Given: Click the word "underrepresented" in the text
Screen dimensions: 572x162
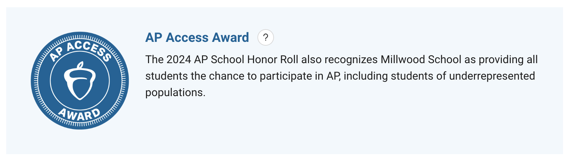Looking at the screenshot, I should [492, 76].
